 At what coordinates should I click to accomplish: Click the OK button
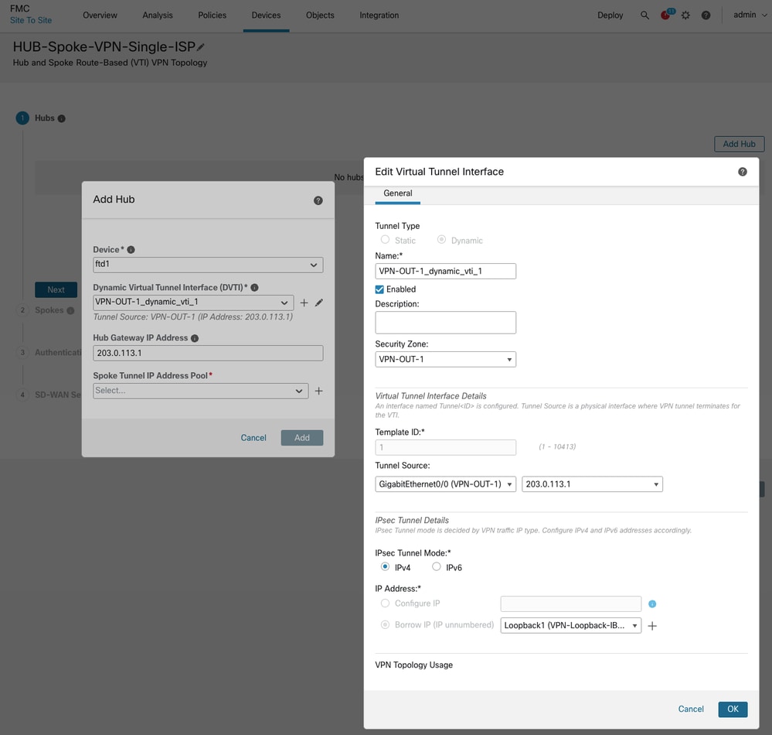(x=733, y=709)
